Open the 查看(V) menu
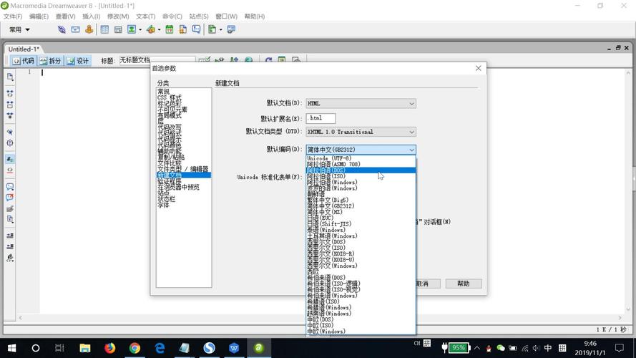Screen dimensions: 636x358 pyautogui.click(x=65, y=16)
